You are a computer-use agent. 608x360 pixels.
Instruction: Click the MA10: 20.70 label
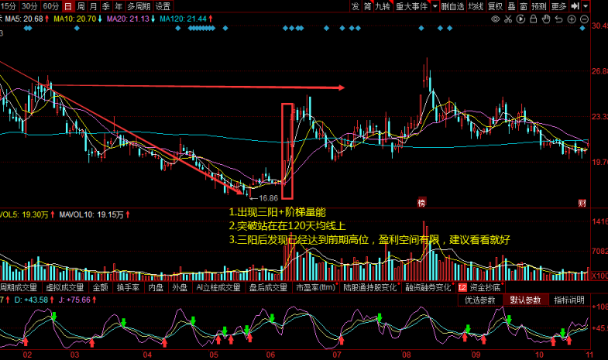pos(74,19)
